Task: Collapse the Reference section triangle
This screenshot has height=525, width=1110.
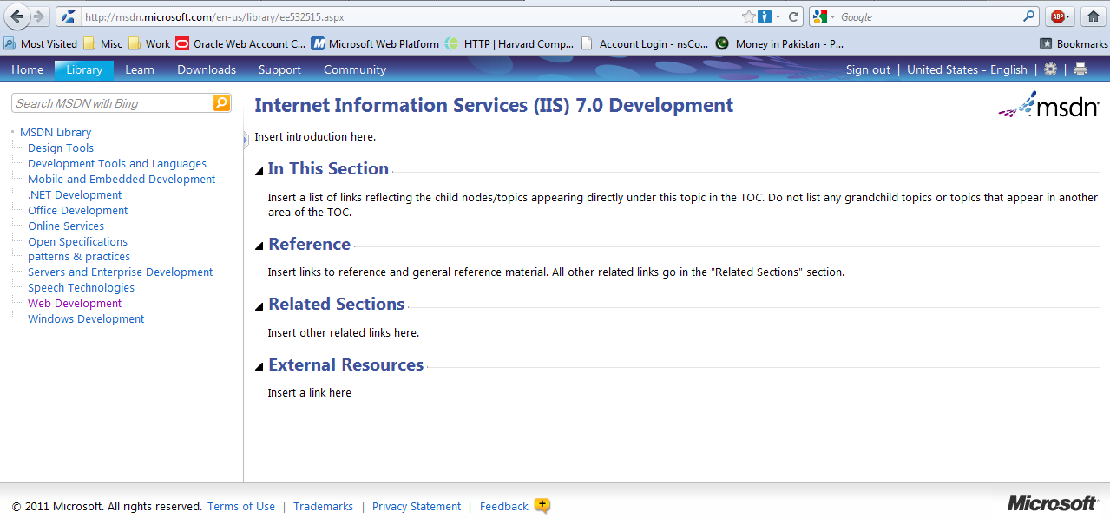Action: [259, 246]
